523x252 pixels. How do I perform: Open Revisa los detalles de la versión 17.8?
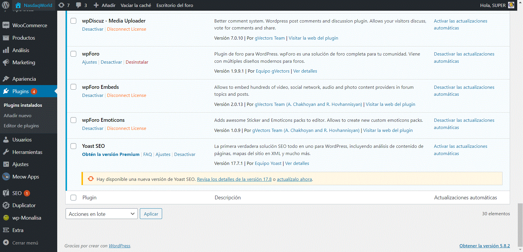coord(234,179)
